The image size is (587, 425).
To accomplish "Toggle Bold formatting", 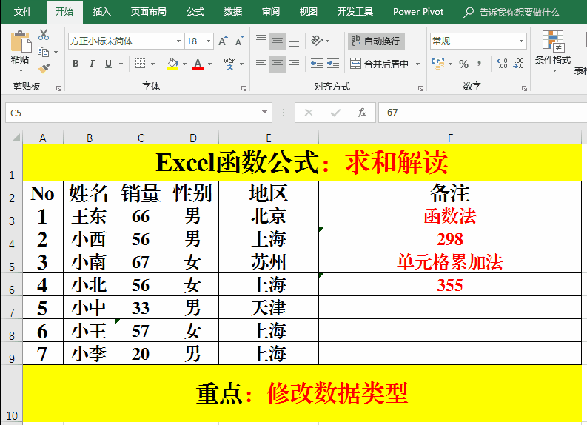I will 76,64.
